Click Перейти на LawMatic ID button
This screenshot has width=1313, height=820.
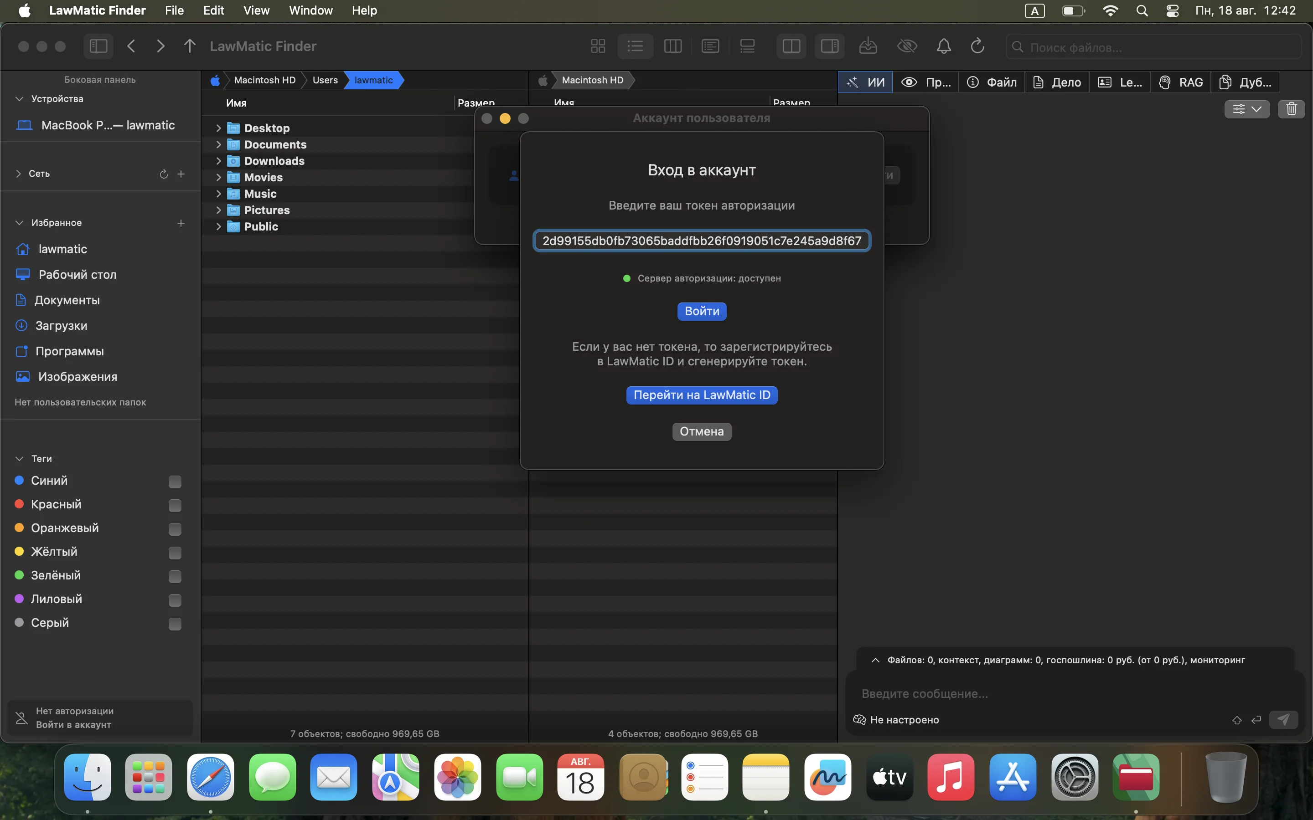702,395
